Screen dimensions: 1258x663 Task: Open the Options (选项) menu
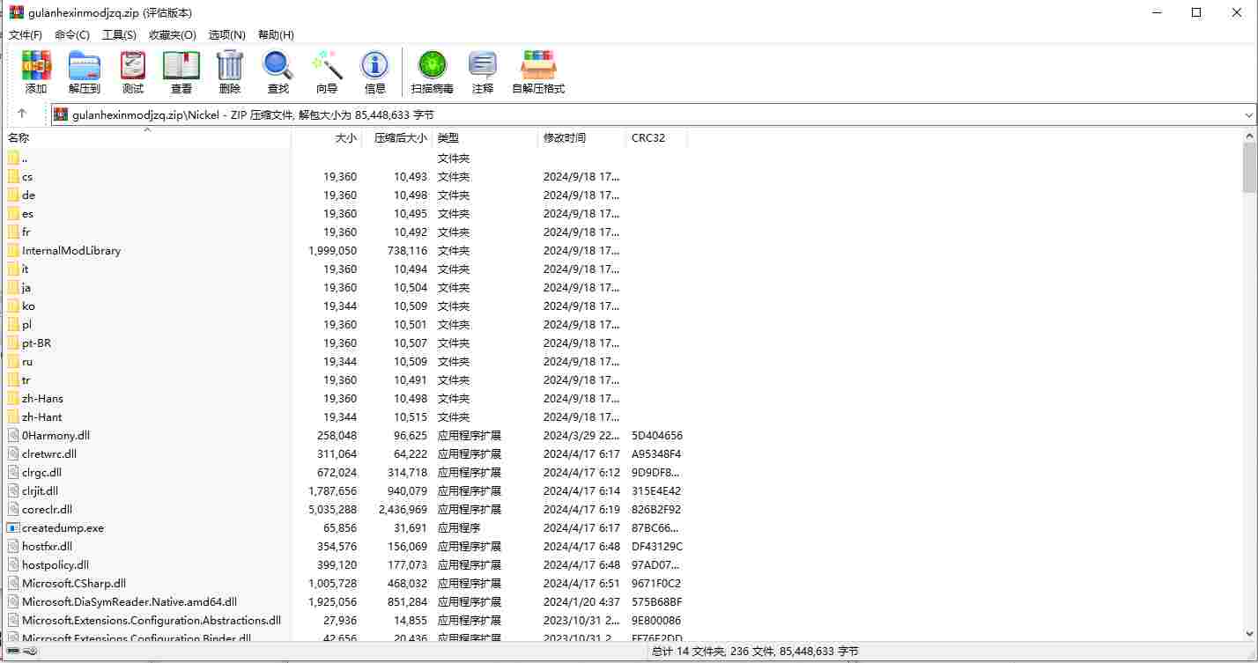(x=227, y=34)
